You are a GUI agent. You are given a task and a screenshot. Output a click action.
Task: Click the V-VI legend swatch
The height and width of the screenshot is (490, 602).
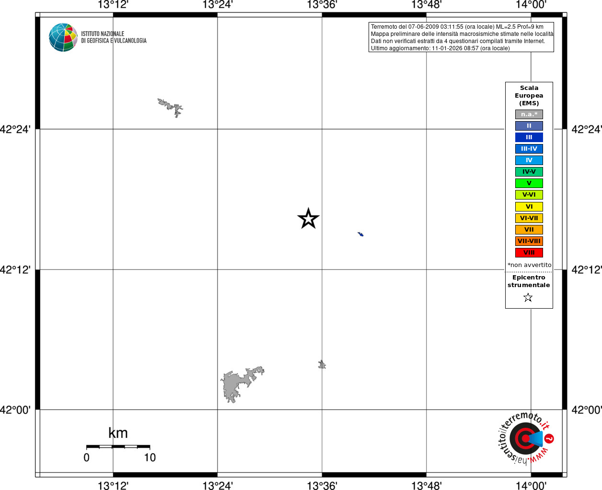529,195
